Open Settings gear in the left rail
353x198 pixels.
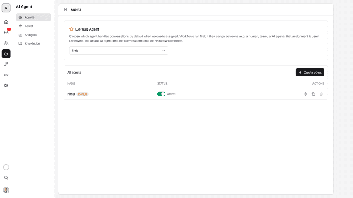coord(6,85)
